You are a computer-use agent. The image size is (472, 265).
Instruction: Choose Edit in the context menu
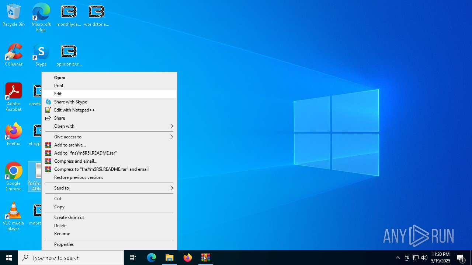(x=109, y=94)
